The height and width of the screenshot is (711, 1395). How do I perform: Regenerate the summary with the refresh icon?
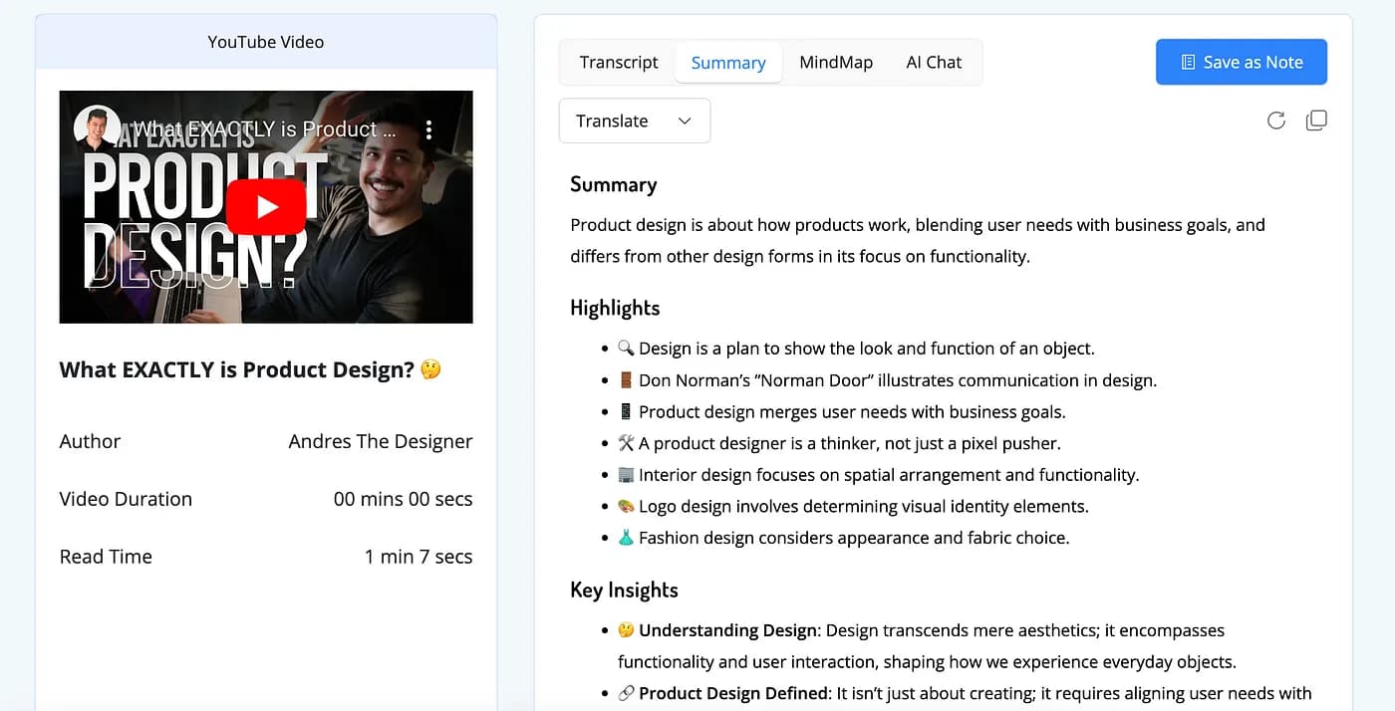[1275, 120]
